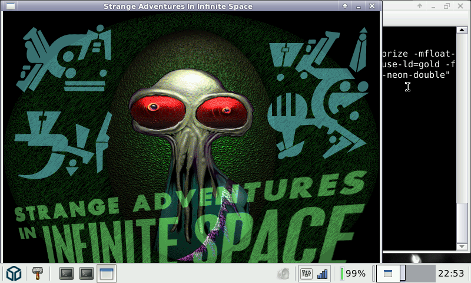Shade the Strange Adventures window with up arrow
This screenshot has height=283, width=471.
pyautogui.click(x=346, y=6)
